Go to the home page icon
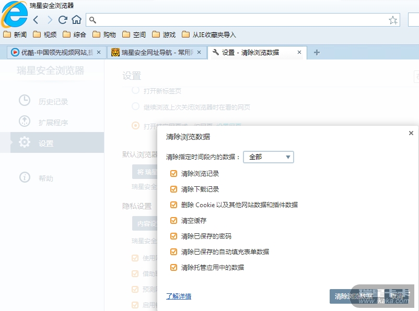Image resolution: width=419 pixels, height=311 pixels. click(76, 20)
